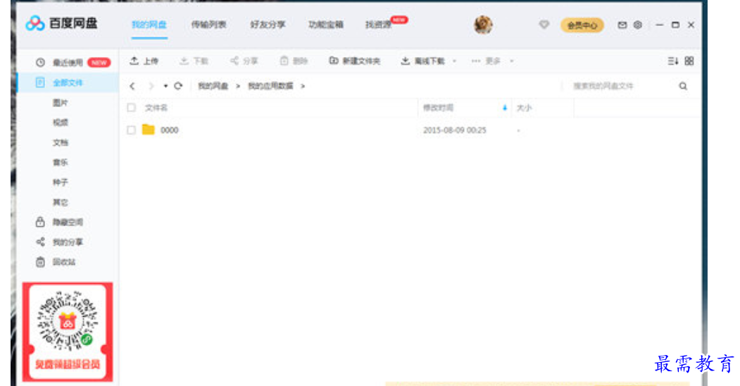
Task: Expand the 离线下载 dropdown arrow
Action: pos(454,61)
